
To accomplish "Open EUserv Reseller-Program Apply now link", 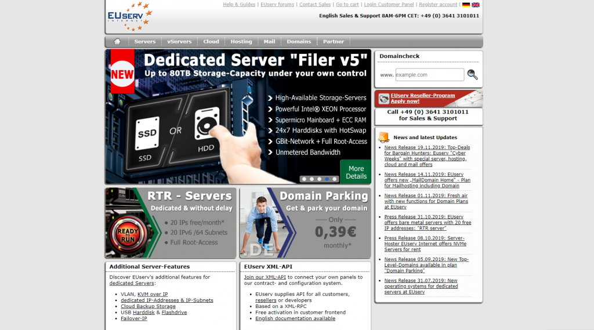I will pos(423,98).
